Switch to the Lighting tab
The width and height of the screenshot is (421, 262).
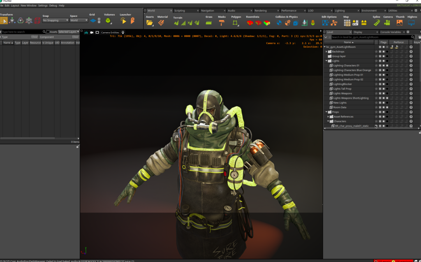[340, 11]
